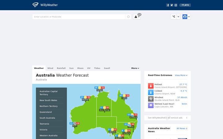Viewport: 223px width, 139px height.
Task: Click the -5.3 °C coldest value
Action: pyautogui.click(x=183, y=91)
